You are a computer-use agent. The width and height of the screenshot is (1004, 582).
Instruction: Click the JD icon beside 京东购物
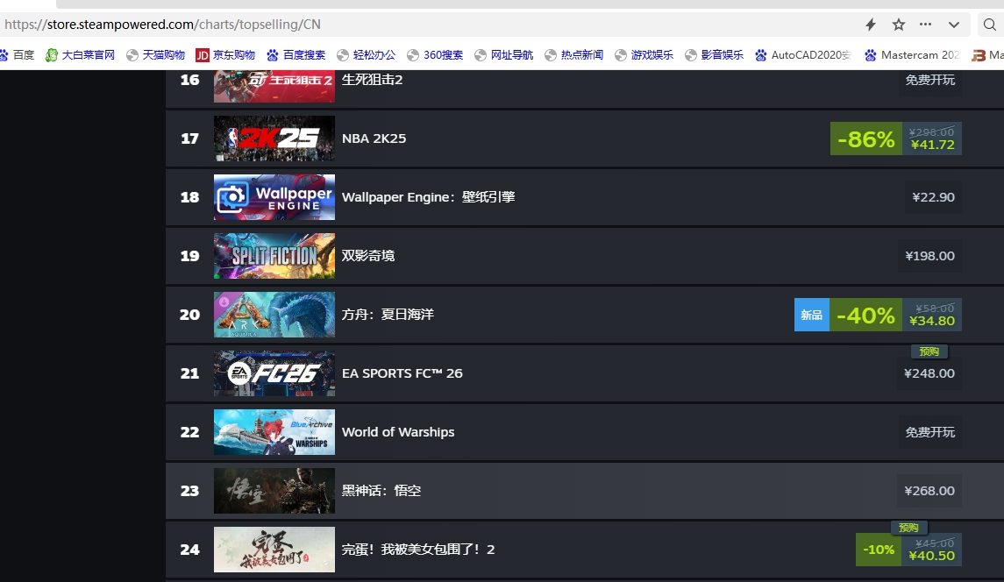pos(203,55)
